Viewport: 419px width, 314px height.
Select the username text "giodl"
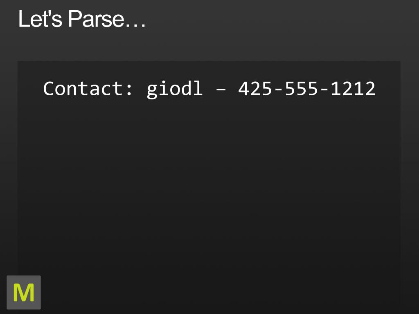pos(174,89)
